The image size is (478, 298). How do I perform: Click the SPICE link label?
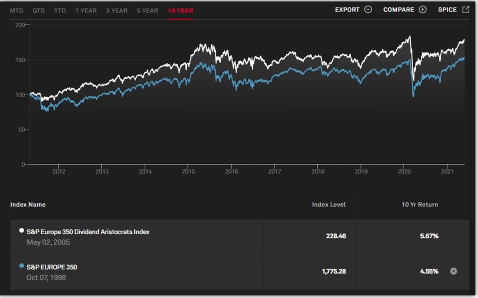click(x=447, y=10)
